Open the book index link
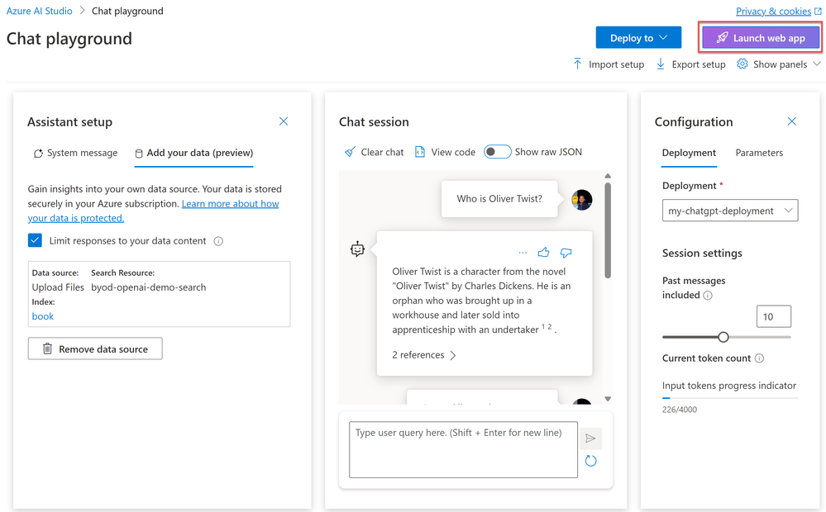826x512 pixels. pos(43,316)
